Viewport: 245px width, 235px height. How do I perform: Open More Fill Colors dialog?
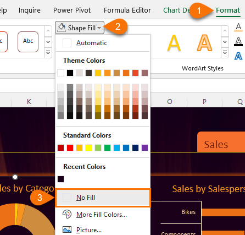[x=103, y=215]
